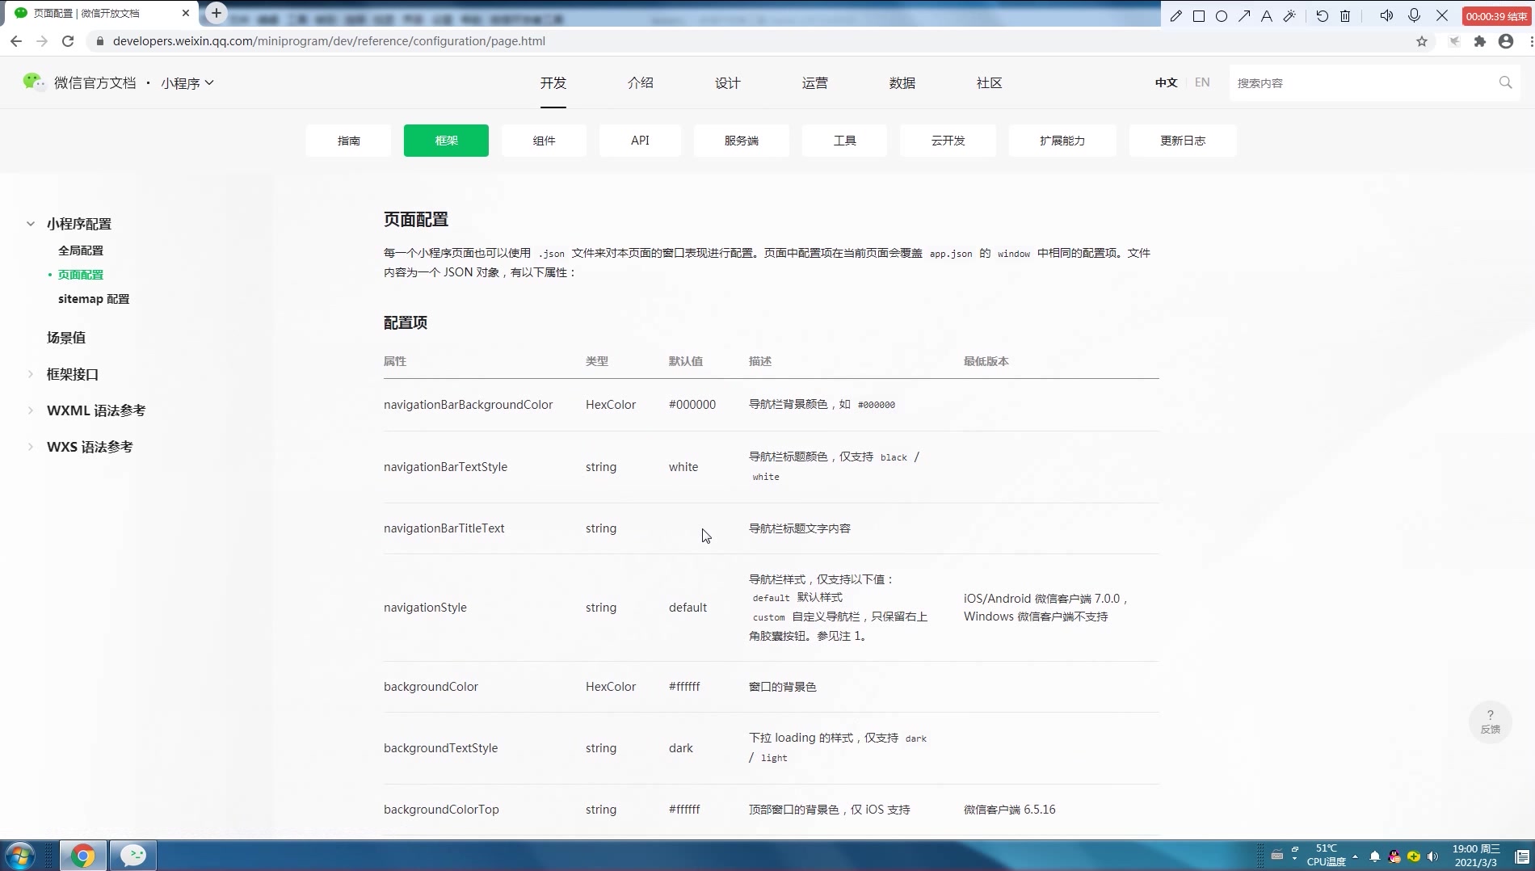Undo the last annotation
This screenshot has width=1535, height=871.
(x=1322, y=15)
